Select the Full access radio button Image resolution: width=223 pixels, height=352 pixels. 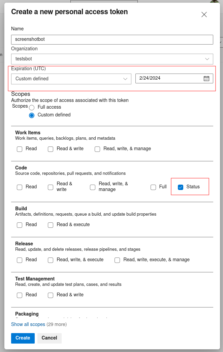pos(32,107)
